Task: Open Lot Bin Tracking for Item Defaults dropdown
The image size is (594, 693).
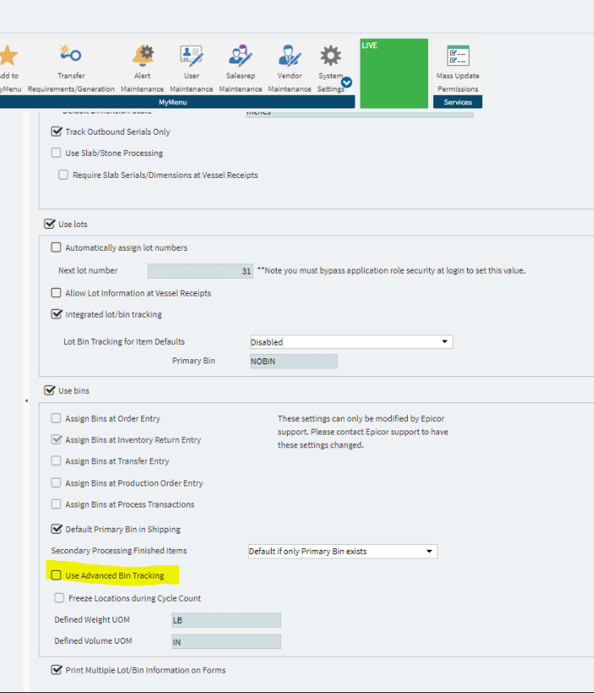Action: tap(350, 342)
